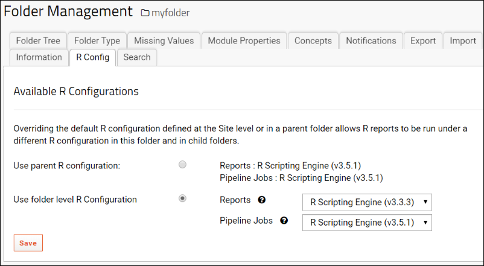Go to the Missing Values tab

coord(164,41)
